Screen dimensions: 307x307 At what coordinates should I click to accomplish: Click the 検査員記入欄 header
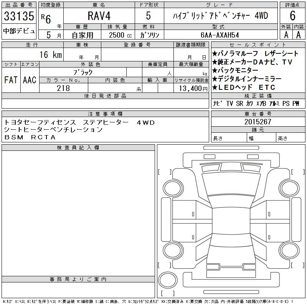click(78, 148)
